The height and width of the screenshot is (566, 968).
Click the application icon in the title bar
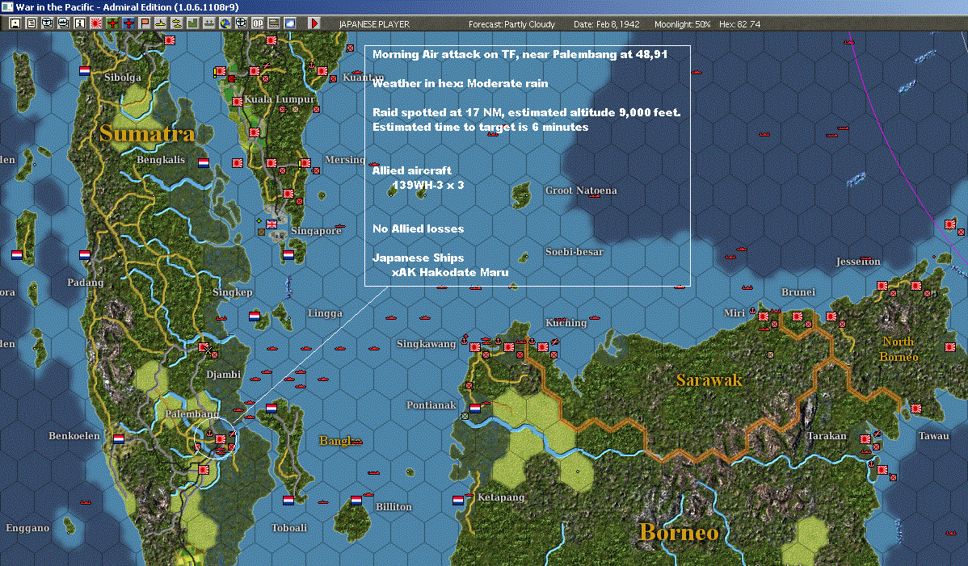(6, 6)
